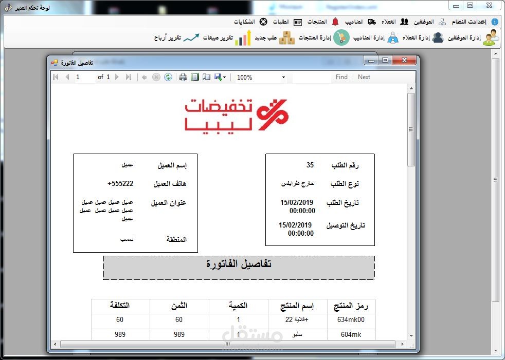Click the رمز المنتج column header
The image size is (505, 360).
click(351, 307)
